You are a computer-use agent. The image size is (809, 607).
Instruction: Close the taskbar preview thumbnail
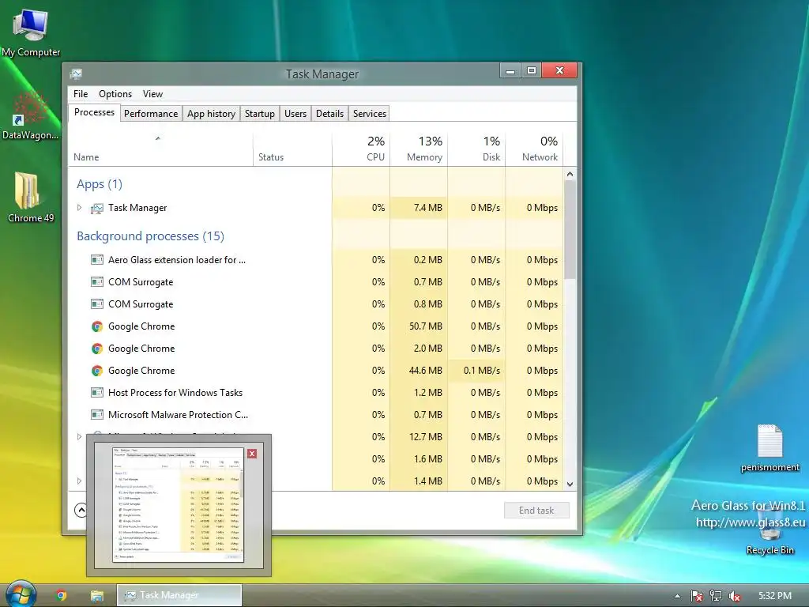coord(252,454)
